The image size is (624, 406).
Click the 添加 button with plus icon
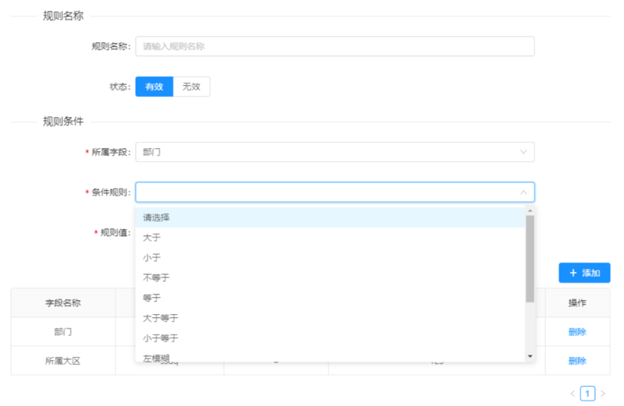coord(584,273)
